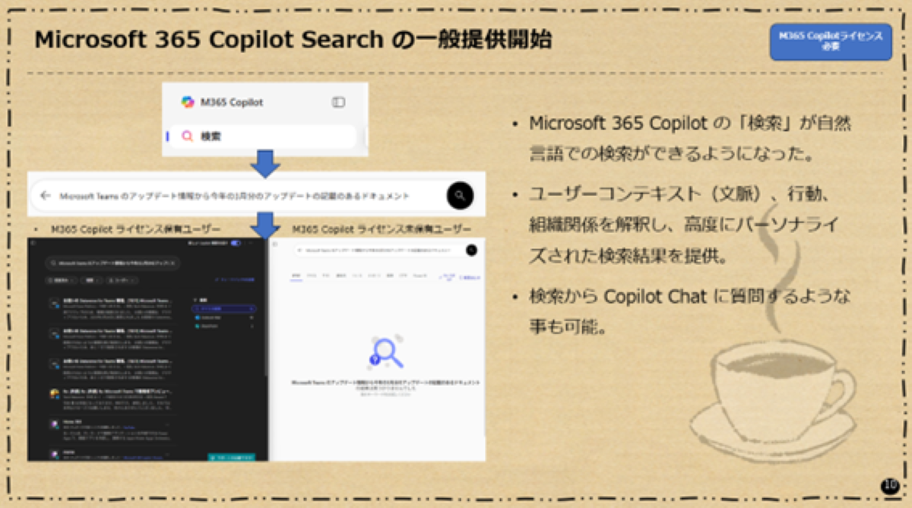Click the black search button in light window

pos(472,250)
